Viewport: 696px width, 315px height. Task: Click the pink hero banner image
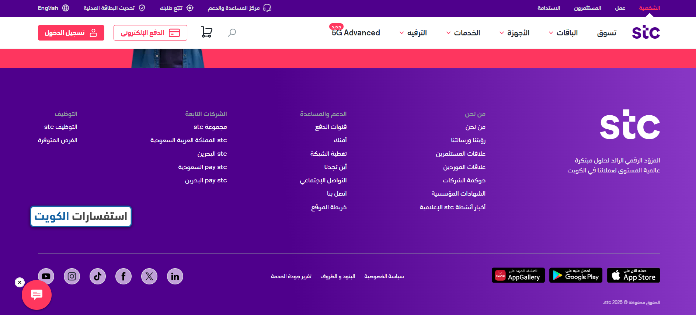(348, 58)
